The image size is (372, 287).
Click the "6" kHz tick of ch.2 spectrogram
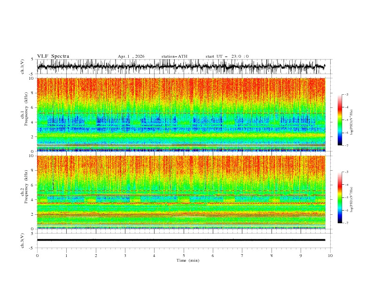[33, 185]
